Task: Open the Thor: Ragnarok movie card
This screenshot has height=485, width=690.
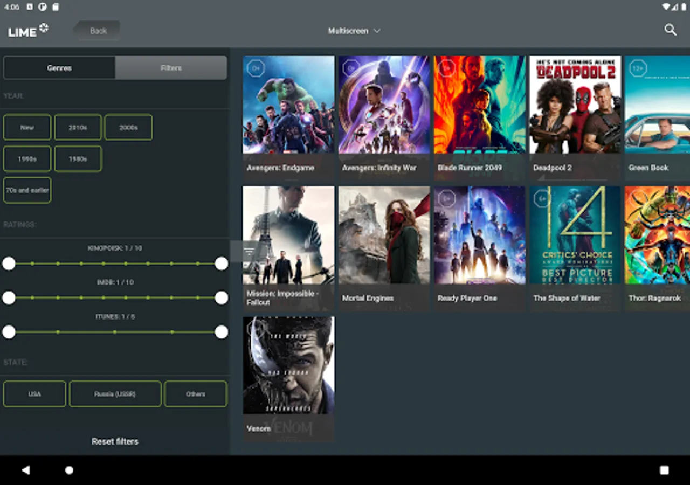Action: 658,248
